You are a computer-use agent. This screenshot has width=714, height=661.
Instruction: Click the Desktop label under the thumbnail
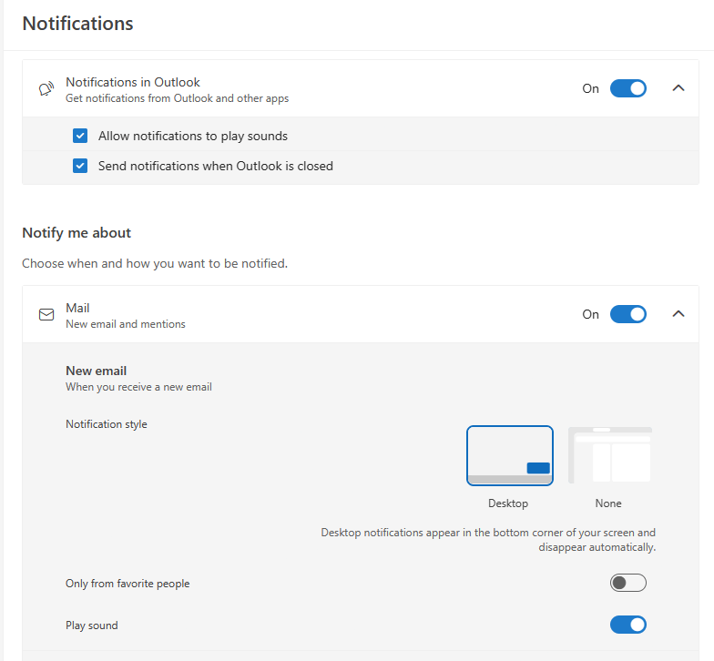click(x=508, y=503)
